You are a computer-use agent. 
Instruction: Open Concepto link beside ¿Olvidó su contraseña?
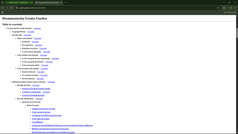tap(46, 92)
